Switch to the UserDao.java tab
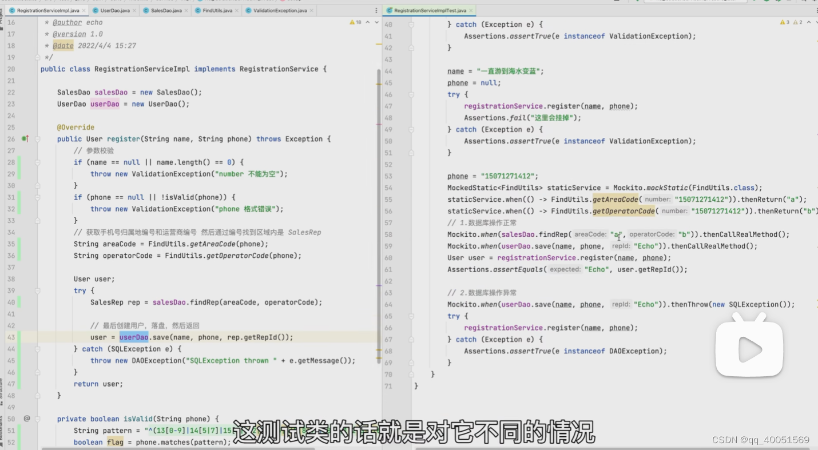The width and height of the screenshot is (818, 450). pos(114,10)
